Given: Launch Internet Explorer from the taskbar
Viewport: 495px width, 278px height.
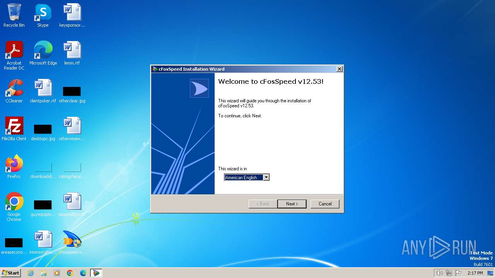Looking at the screenshot, I should 31,273.
